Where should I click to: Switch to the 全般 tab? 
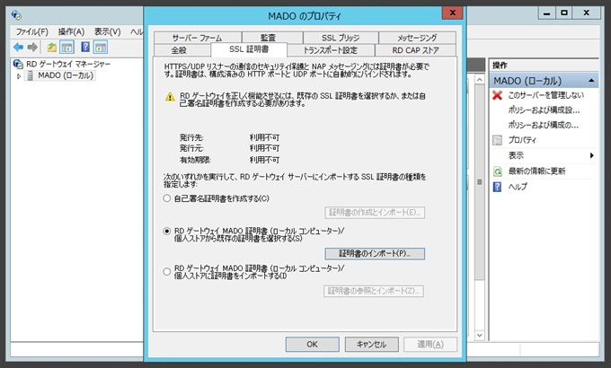point(182,50)
